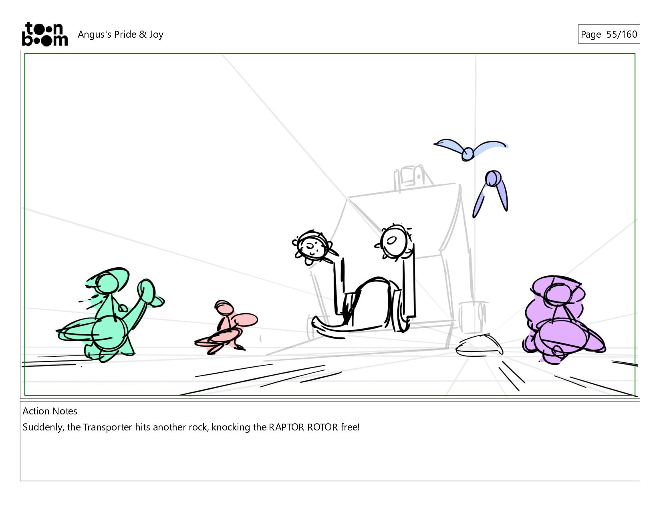Click the storyboard panel drawing

[x=330, y=224]
